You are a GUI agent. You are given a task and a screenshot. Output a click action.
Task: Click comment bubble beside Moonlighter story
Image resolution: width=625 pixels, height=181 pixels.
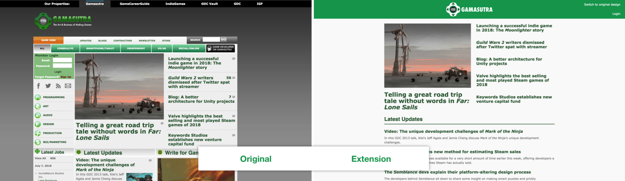[x=234, y=59]
